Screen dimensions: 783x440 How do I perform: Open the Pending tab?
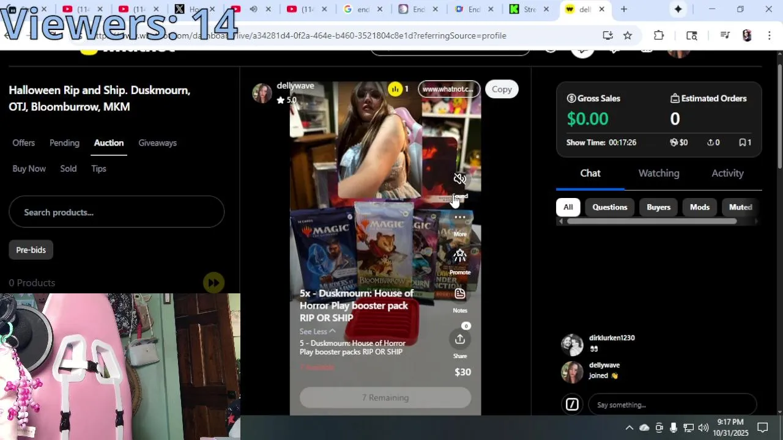[64, 143]
